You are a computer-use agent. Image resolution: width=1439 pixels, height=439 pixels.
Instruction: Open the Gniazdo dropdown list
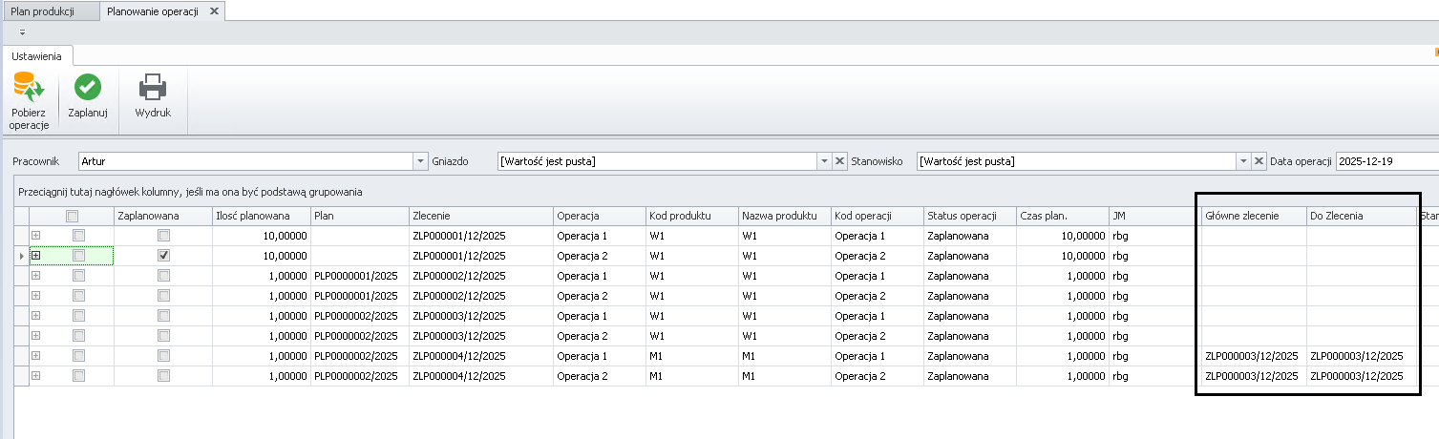(x=823, y=161)
